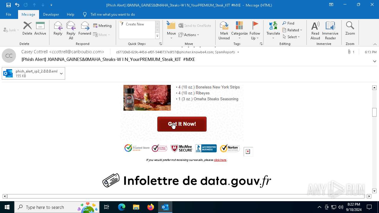Show hidden system tray icons
This screenshot has height=213, width=379.
click(x=319, y=207)
